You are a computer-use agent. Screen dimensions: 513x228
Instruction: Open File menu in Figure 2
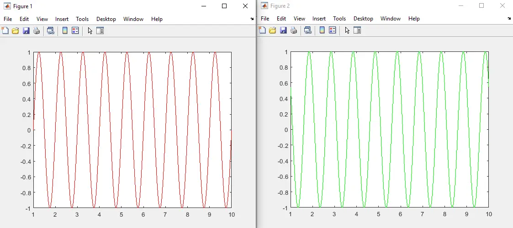tap(265, 19)
